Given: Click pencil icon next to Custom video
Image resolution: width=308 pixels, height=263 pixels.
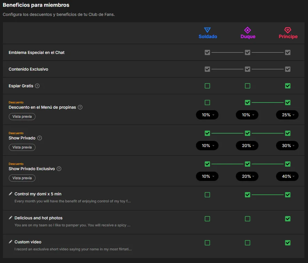Looking at the screenshot, I should pyautogui.click(x=10, y=241).
